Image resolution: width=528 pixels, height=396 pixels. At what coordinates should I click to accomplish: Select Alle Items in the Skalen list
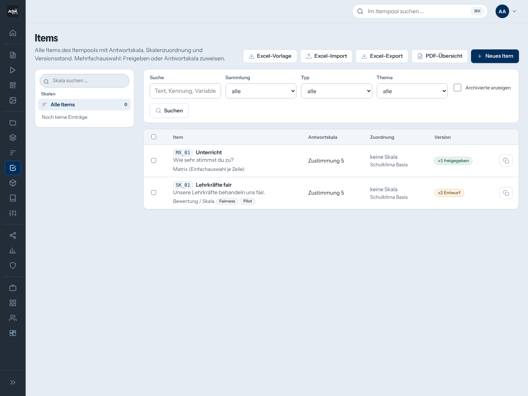[x=84, y=104]
